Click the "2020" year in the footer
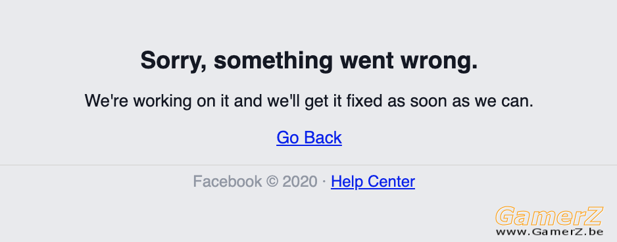The height and width of the screenshot is (242, 617). [300, 181]
